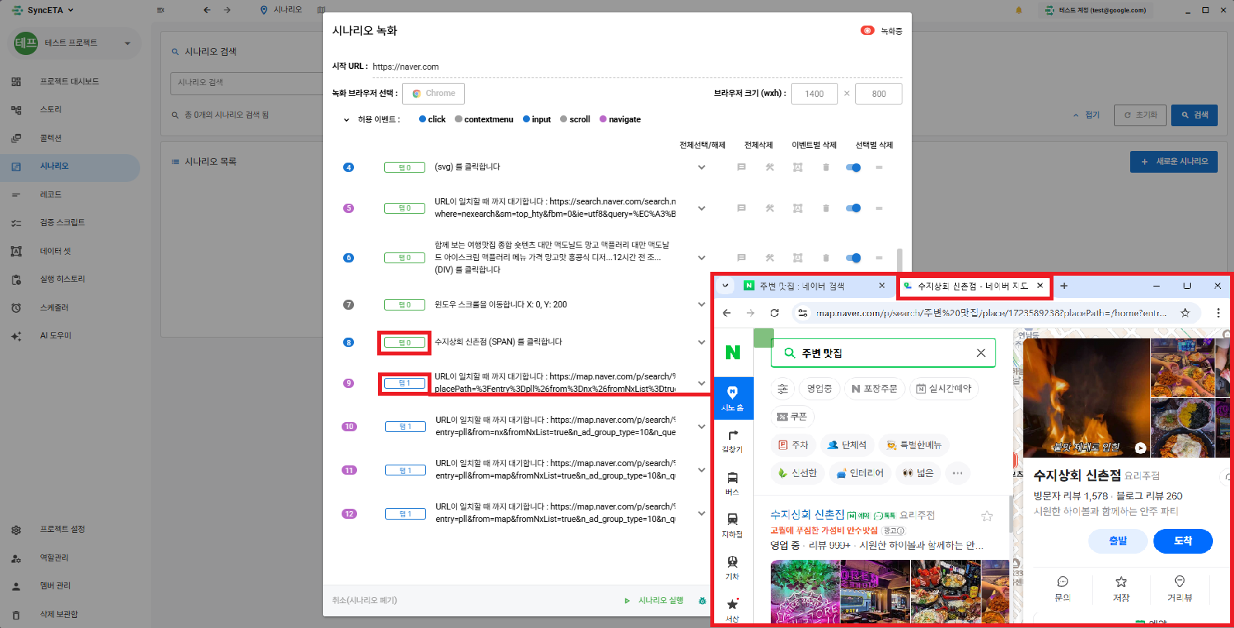The width and height of the screenshot is (1234, 628).
Task: Open 검증 스크립트 in the sidebar
Action: point(70,222)
